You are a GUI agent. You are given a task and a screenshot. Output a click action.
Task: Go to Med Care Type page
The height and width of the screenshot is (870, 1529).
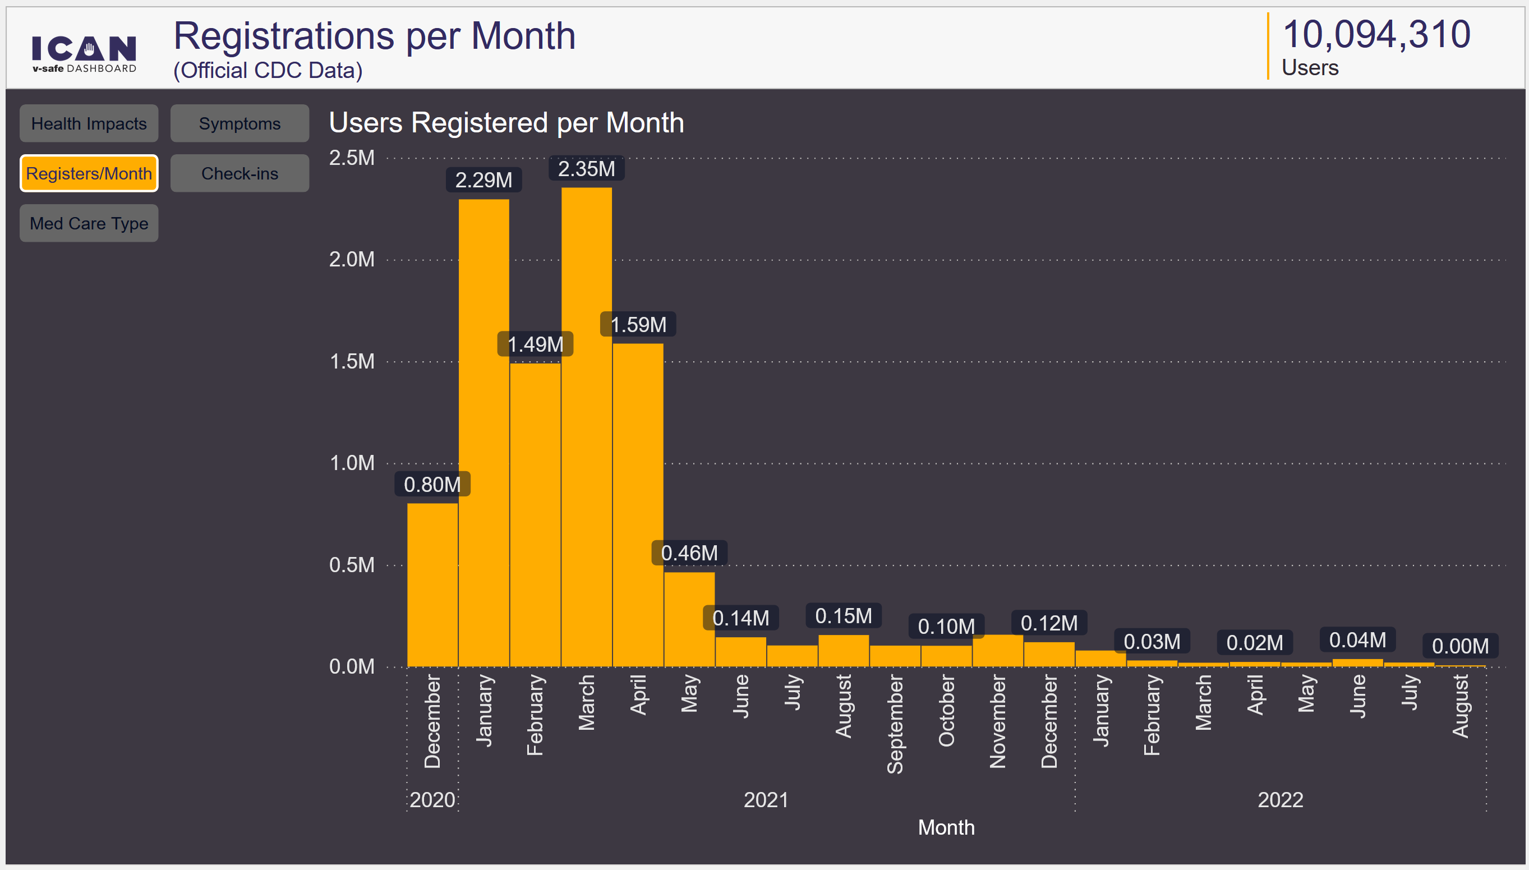(x=89, y=223)
